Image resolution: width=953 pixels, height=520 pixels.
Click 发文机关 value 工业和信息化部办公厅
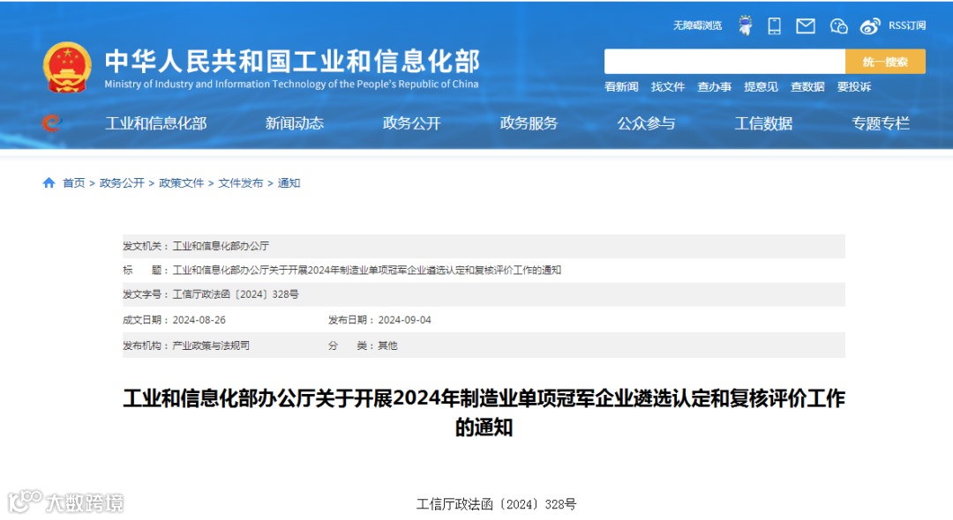(x=221, y=246)
